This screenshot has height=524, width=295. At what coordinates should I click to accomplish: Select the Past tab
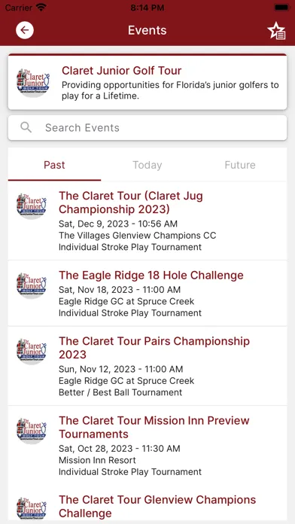(54, 165)
